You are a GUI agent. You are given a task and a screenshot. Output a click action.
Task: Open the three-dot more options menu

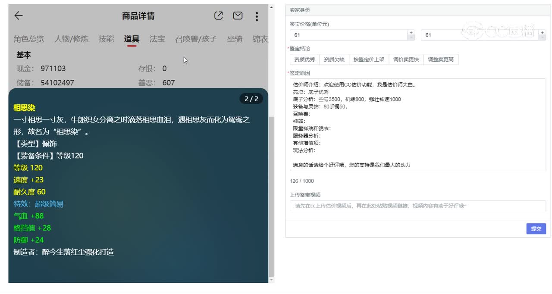(x=257, y=16)
